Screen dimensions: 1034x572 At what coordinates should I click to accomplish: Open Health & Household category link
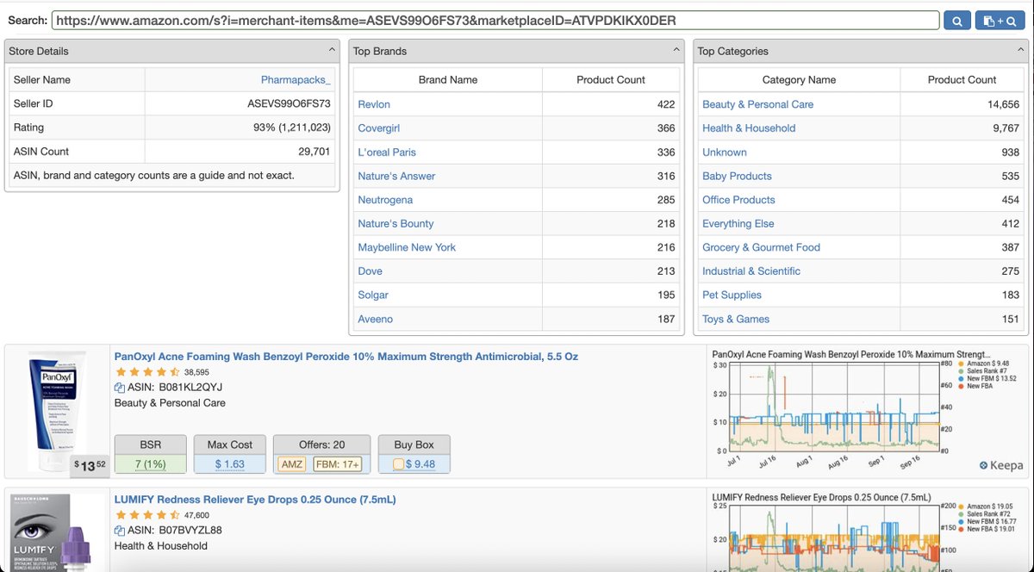tap(749, 128)
